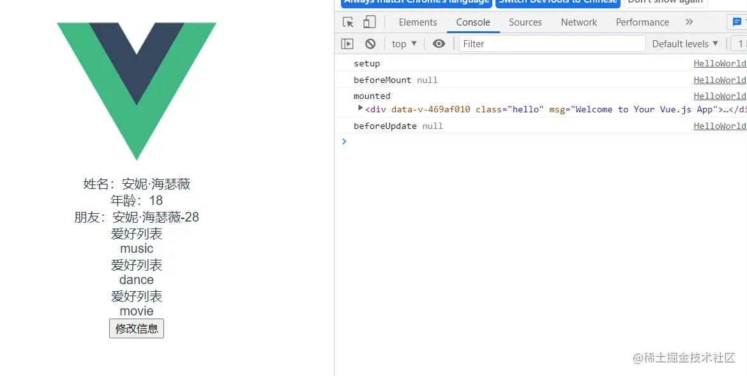
Task: Show more DevTools tabs chevron
Action: [689, 22]
